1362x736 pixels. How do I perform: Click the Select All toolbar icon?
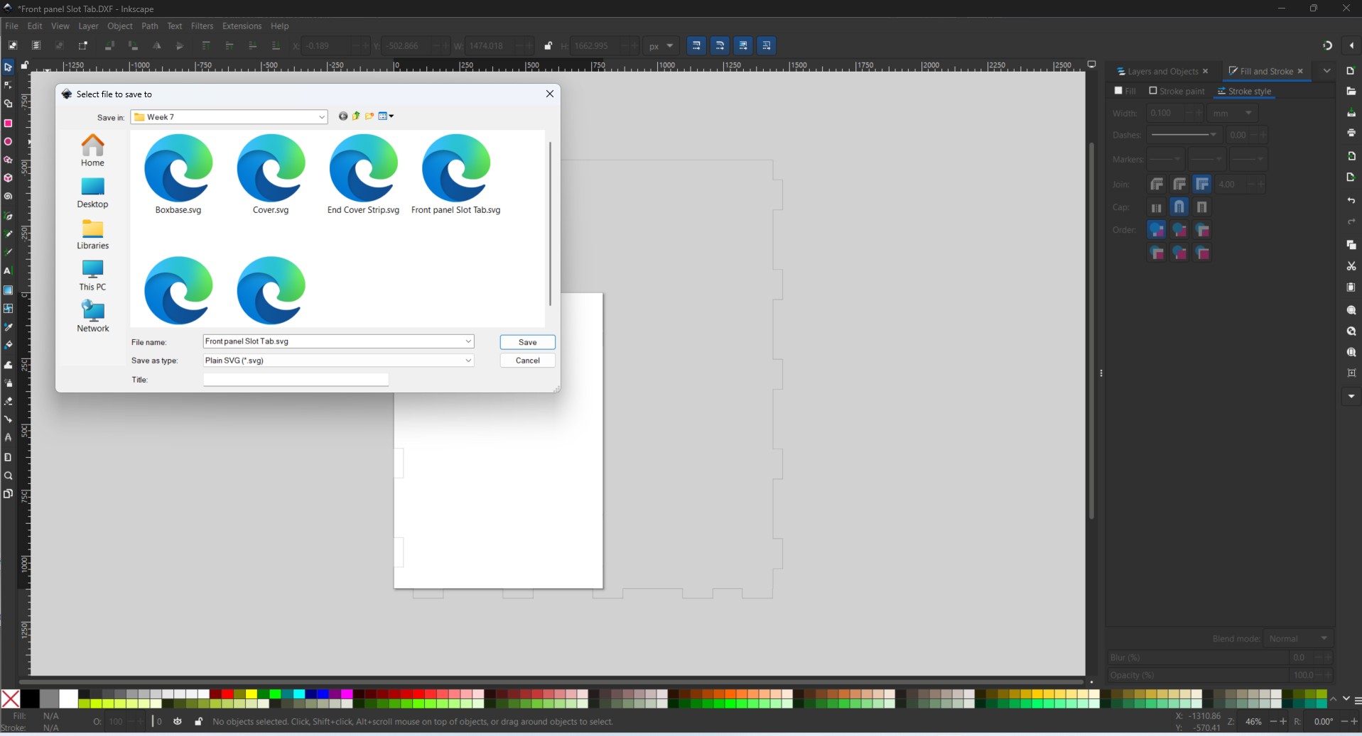[x=13, y=45]
